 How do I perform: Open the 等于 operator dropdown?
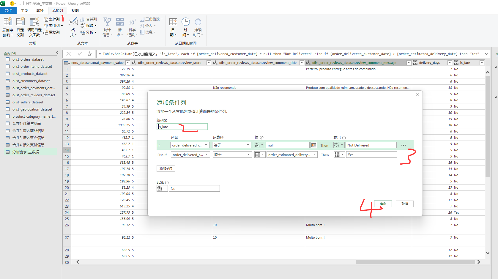(x=232, y=145)
